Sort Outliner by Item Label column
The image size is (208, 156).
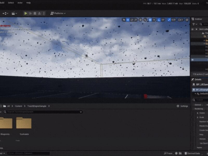203,29
